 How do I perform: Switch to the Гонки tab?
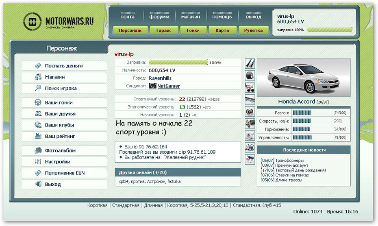click(193, 30)
